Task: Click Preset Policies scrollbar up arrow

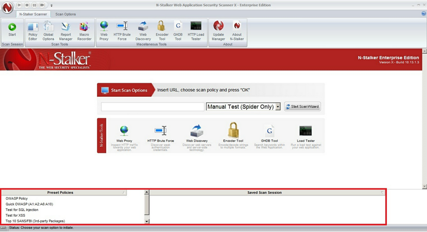Action: point(146,192)
